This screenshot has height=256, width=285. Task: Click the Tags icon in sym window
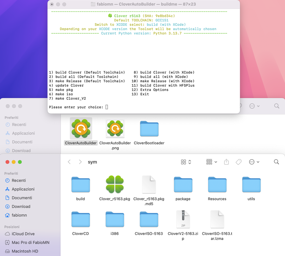point(239,162)
